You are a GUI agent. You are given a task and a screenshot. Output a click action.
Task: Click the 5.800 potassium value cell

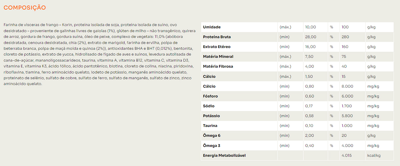coord(347,116)
